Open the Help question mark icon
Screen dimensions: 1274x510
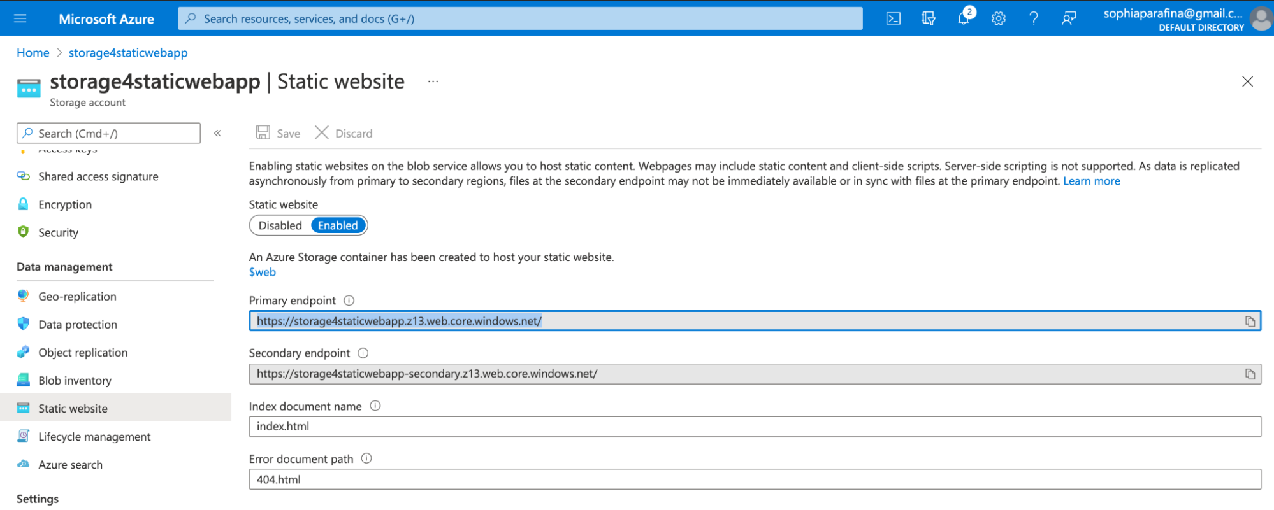1034,18
